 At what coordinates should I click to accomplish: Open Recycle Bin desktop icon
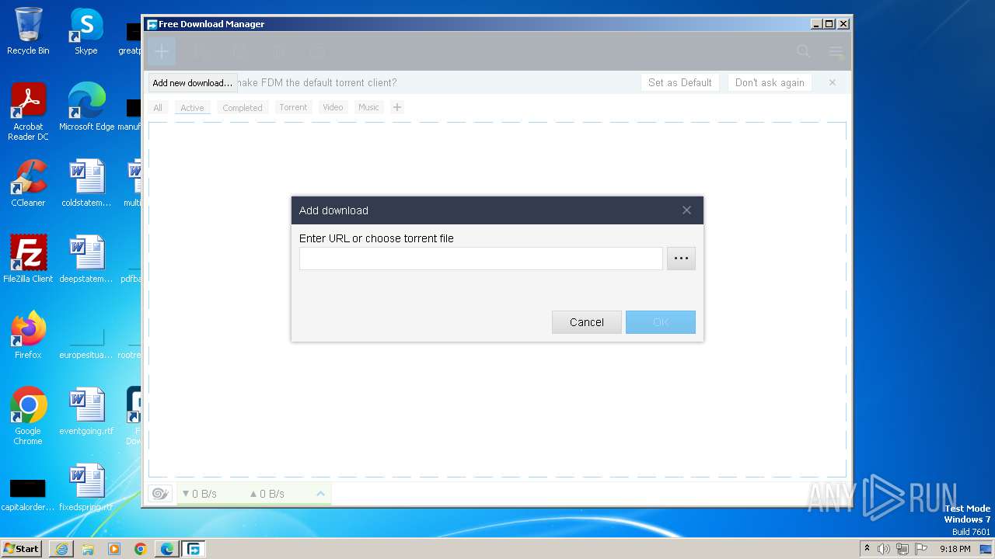(x=28, y=32)
